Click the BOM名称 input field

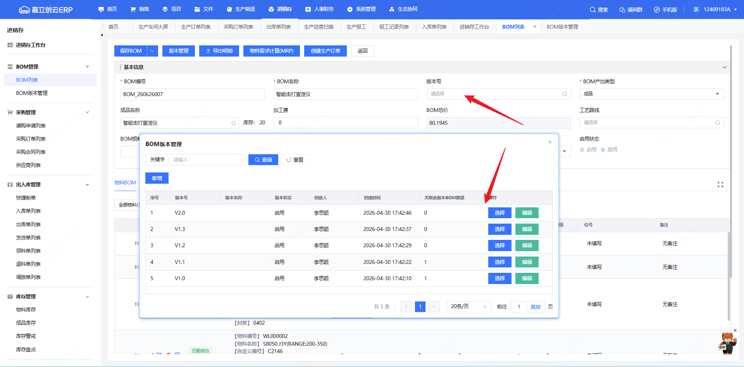point(346,94)
